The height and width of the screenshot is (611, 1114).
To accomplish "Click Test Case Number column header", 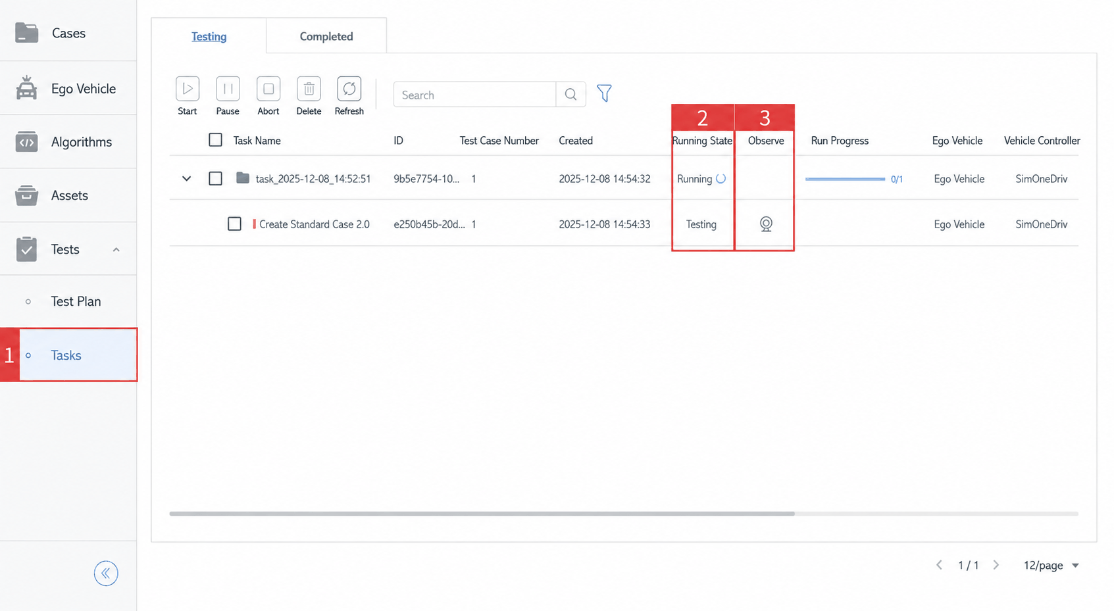I will pos(499,141).
